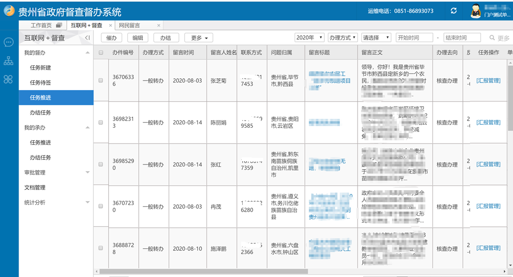The width and height of the screenshot is (513, 277).
Task: Click the 办结 button
Action: tap(166, 38)
